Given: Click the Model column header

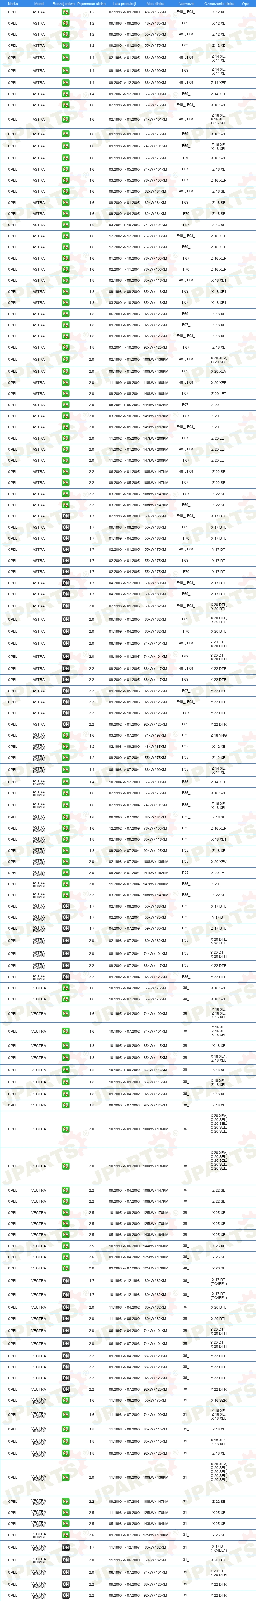Looking at the screenshot, I should pyautogui.click(x=39, y=3).
